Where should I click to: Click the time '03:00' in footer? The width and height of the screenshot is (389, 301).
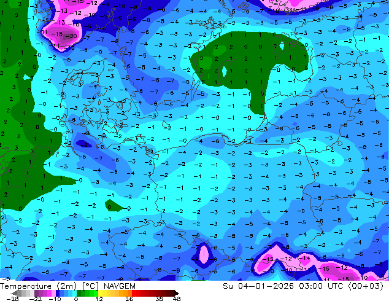pos(310,286)
